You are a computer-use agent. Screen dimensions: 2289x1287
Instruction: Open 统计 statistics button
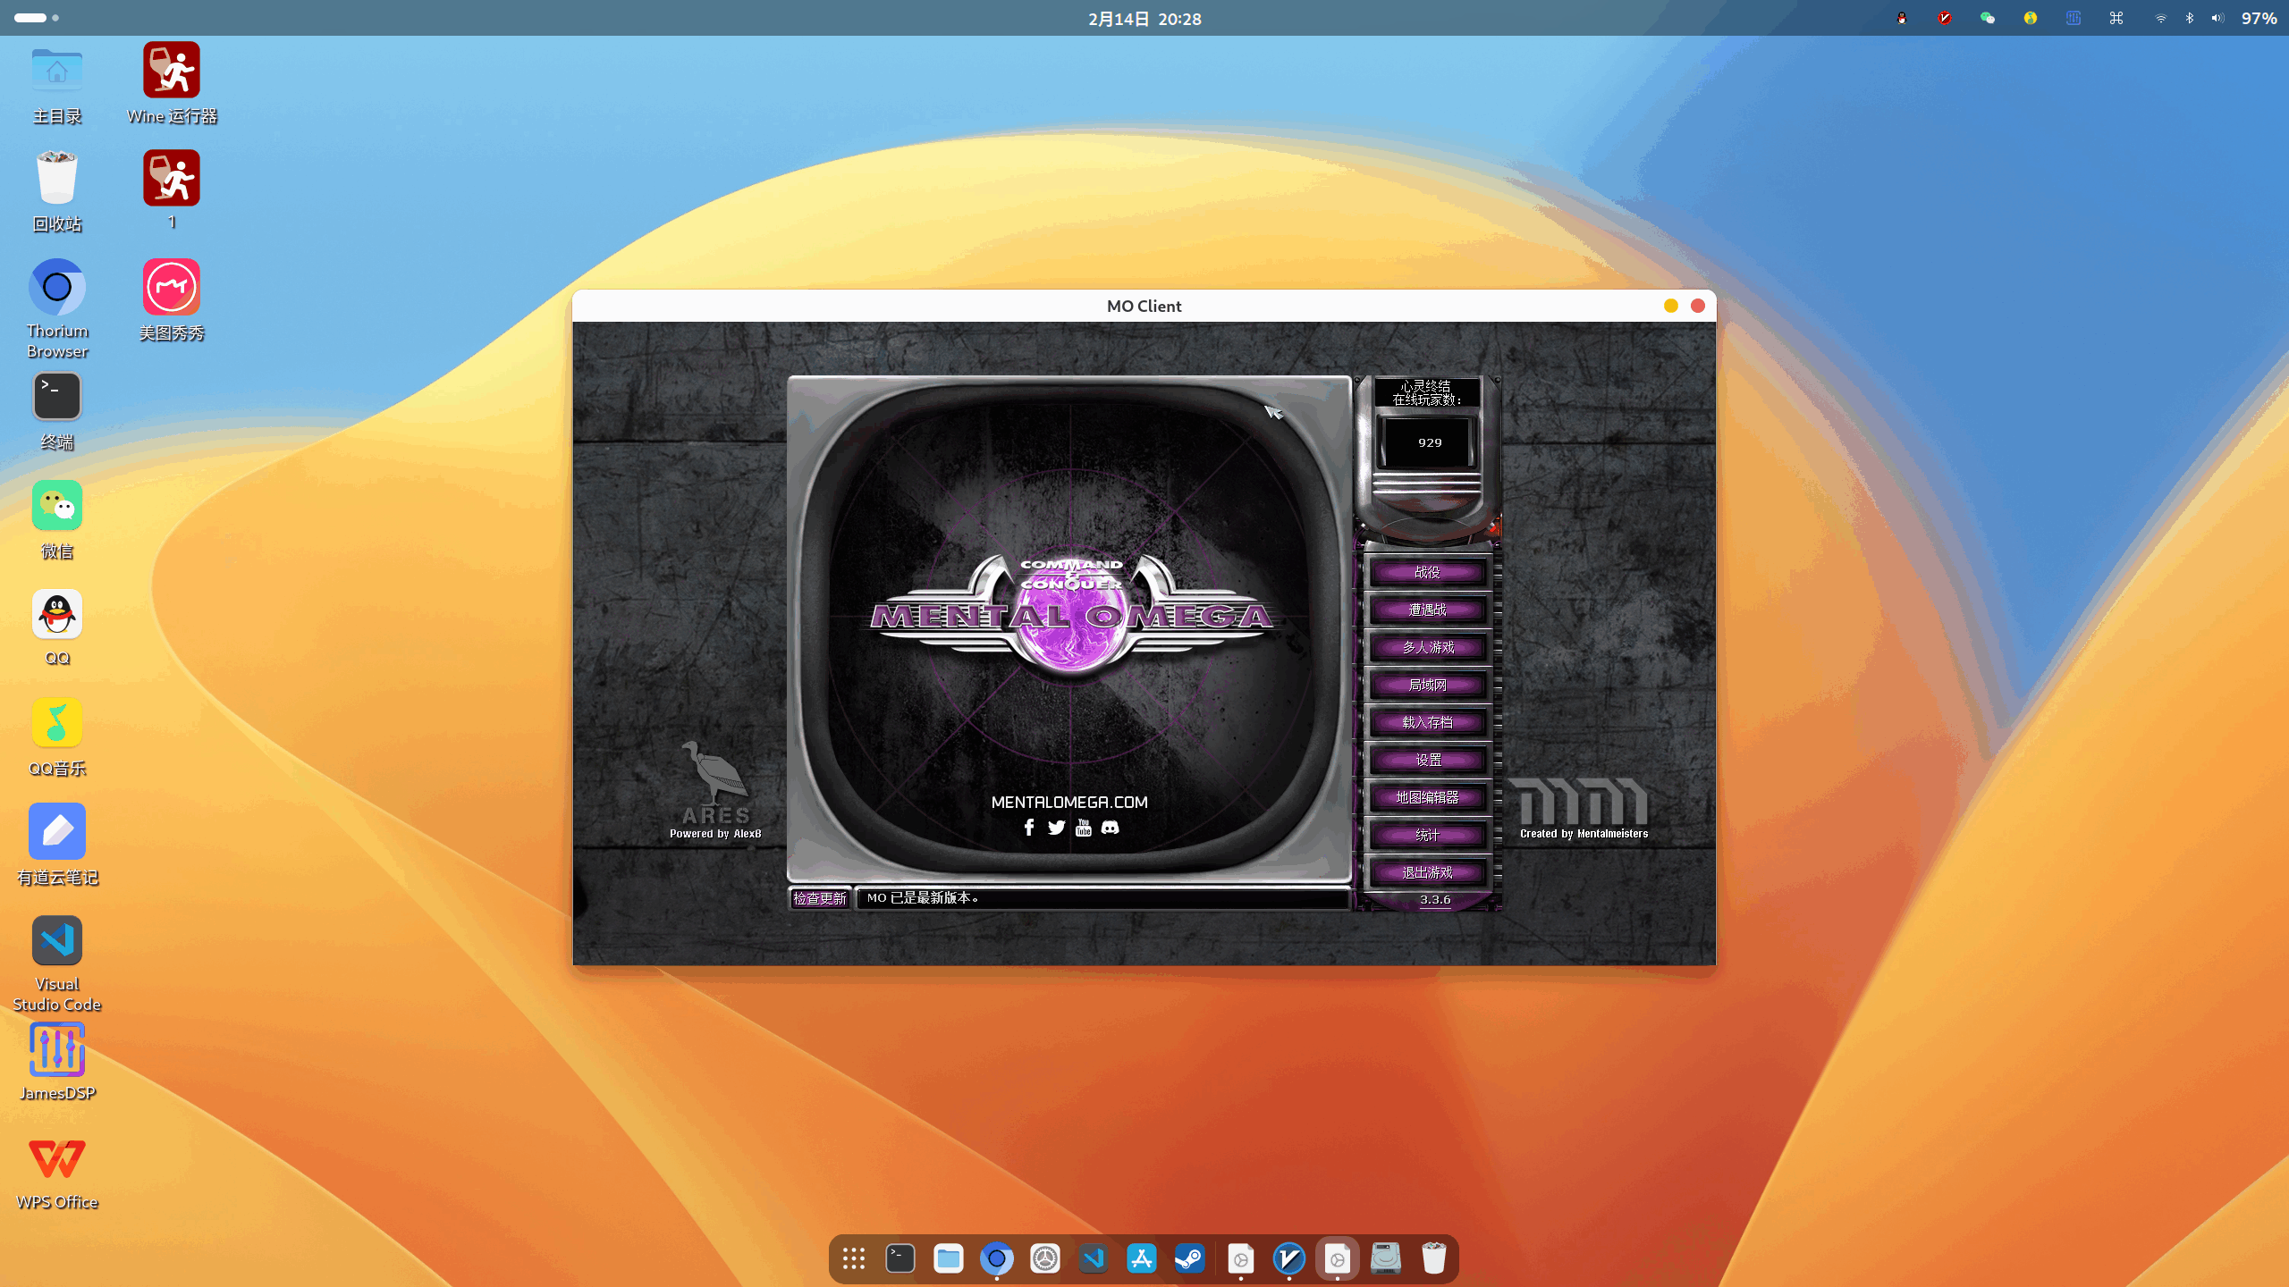click(x=1428, y=835)
